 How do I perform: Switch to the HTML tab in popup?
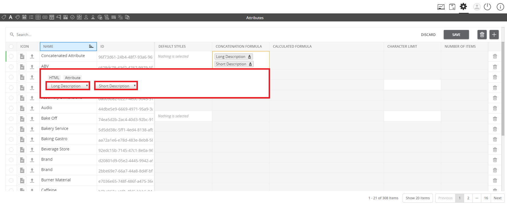point(54,78)
